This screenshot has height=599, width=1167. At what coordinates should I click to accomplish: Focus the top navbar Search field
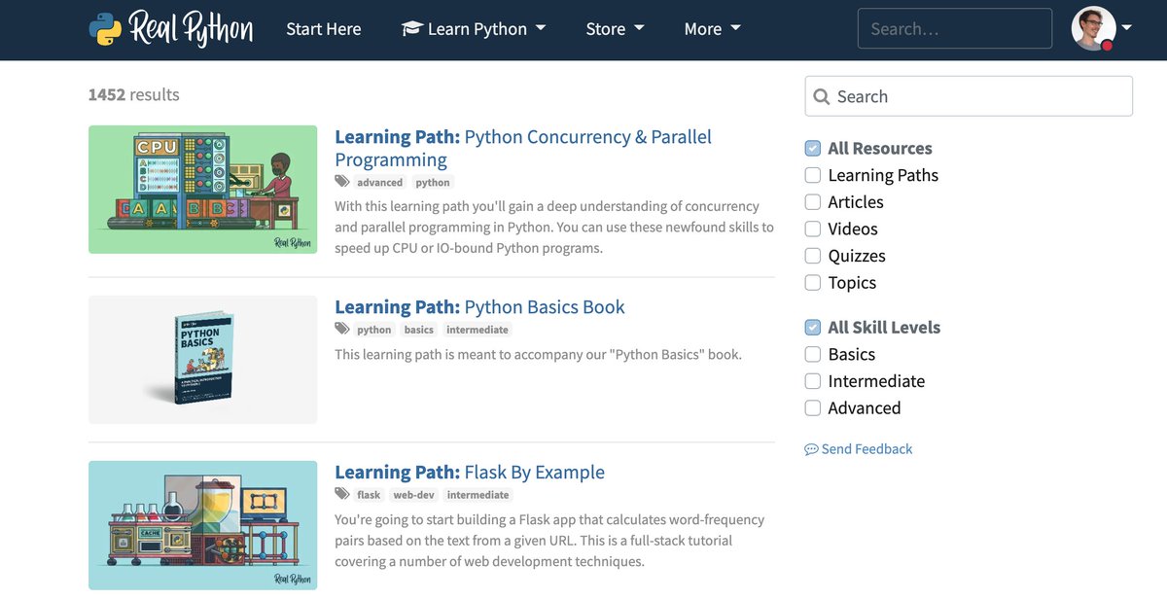tap(955, 29)
